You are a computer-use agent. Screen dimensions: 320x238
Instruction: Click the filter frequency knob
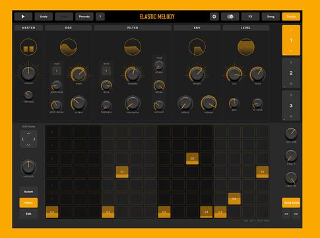click(133, 74)
